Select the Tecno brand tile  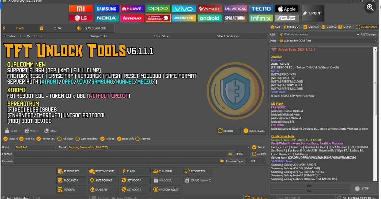pos(261,9)
